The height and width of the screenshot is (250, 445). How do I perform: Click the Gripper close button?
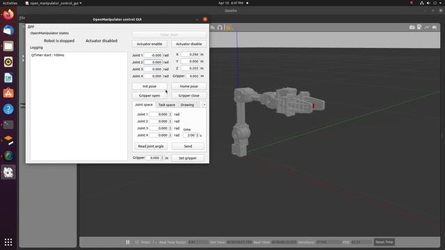(188, 96)
